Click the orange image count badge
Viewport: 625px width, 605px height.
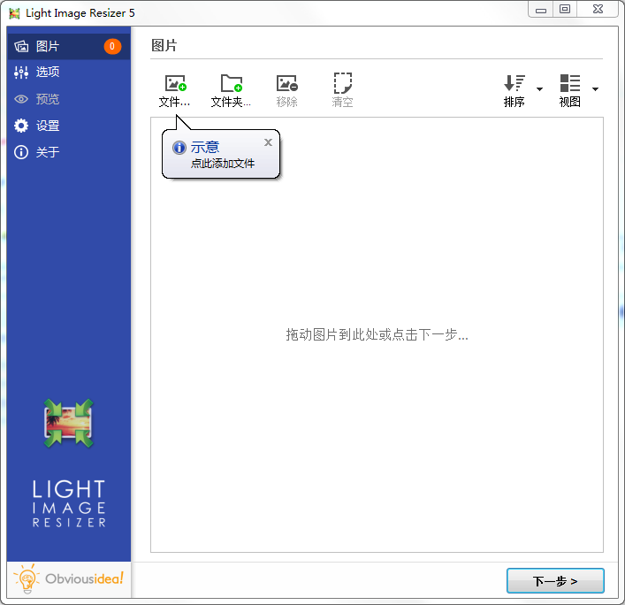tap(112, 46)
